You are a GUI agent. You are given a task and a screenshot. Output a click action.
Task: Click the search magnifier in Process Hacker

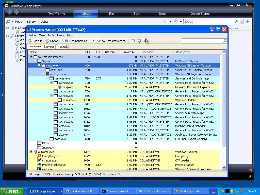click(225, 41)
